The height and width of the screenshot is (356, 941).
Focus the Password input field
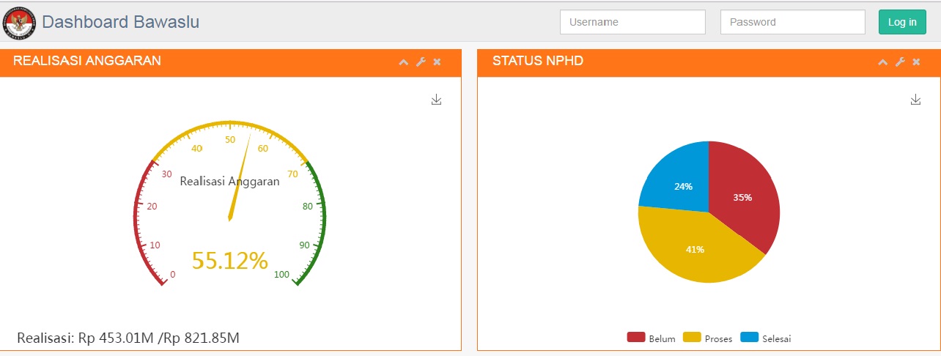pyautogui.click(x=792, y=22)
